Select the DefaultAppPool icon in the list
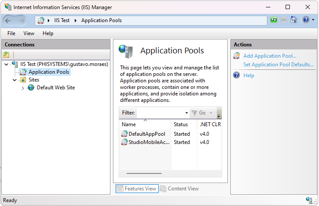Screen dimensions: 319x206 click(124, 134)
